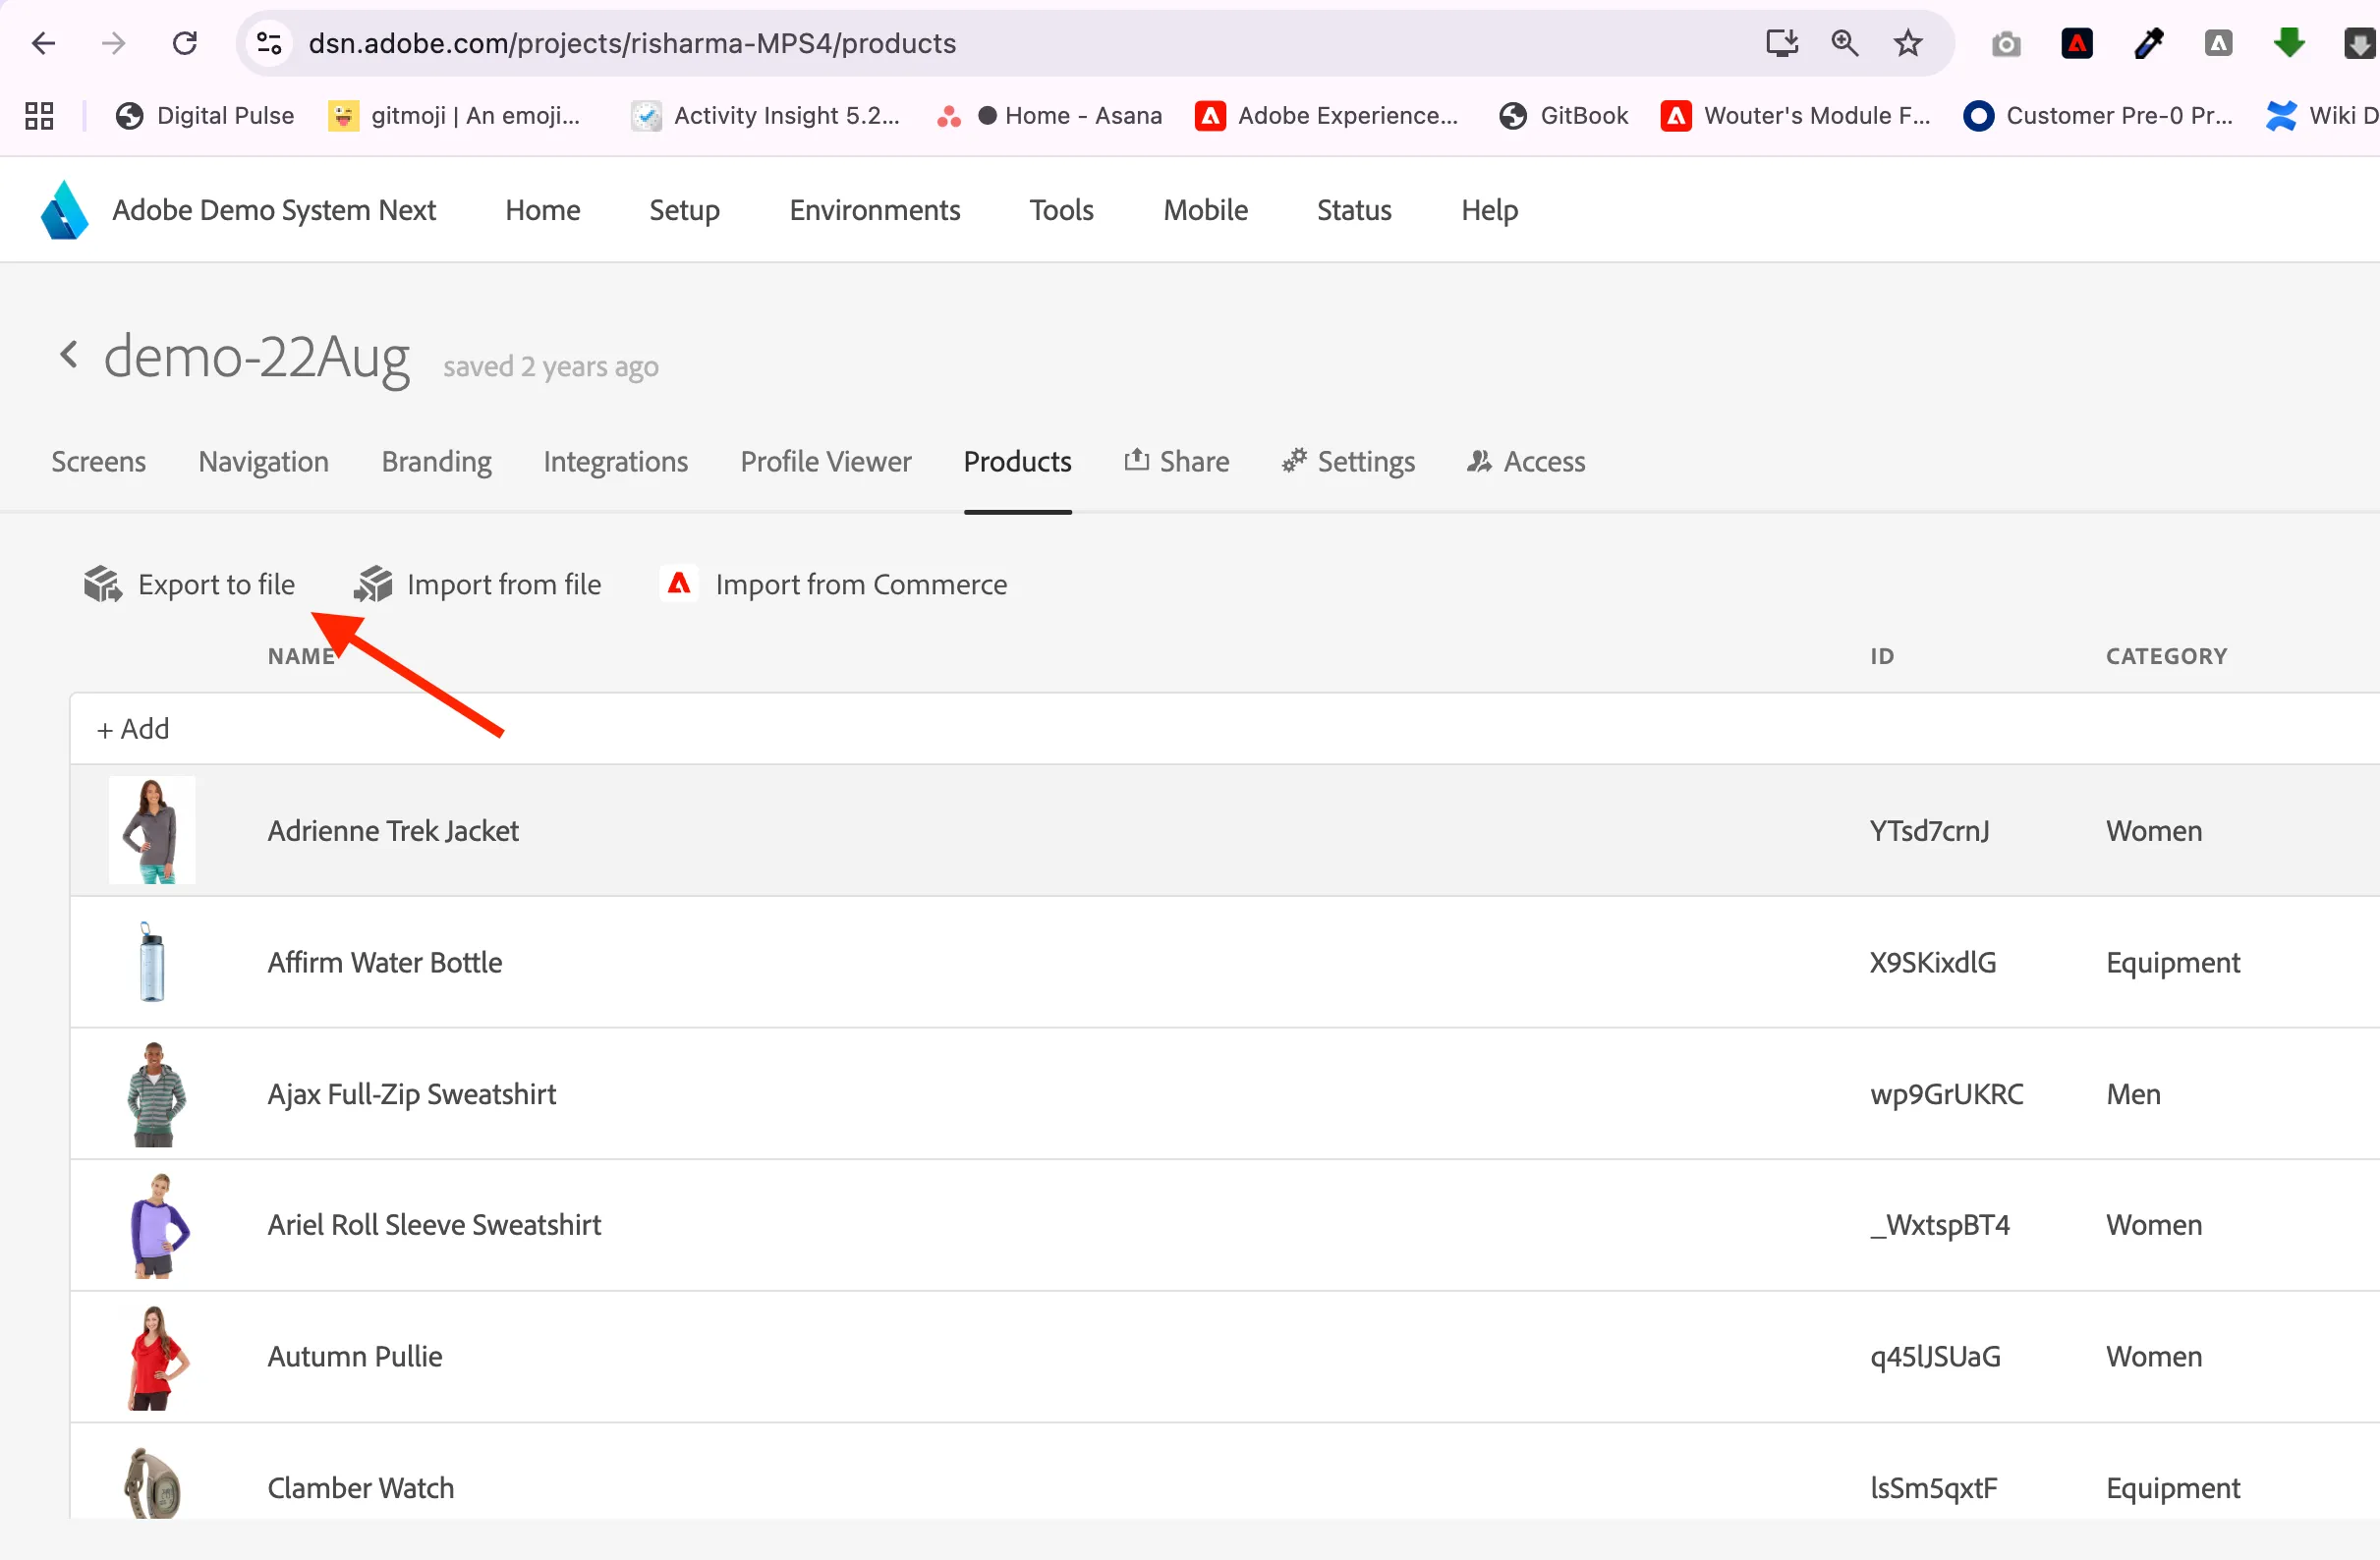Switch to the Integrations tab

tap(616, 462)
